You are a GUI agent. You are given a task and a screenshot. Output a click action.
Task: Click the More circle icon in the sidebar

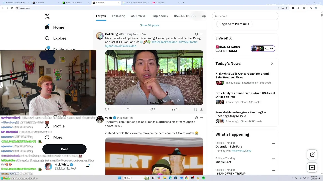[x=47, y=137]
